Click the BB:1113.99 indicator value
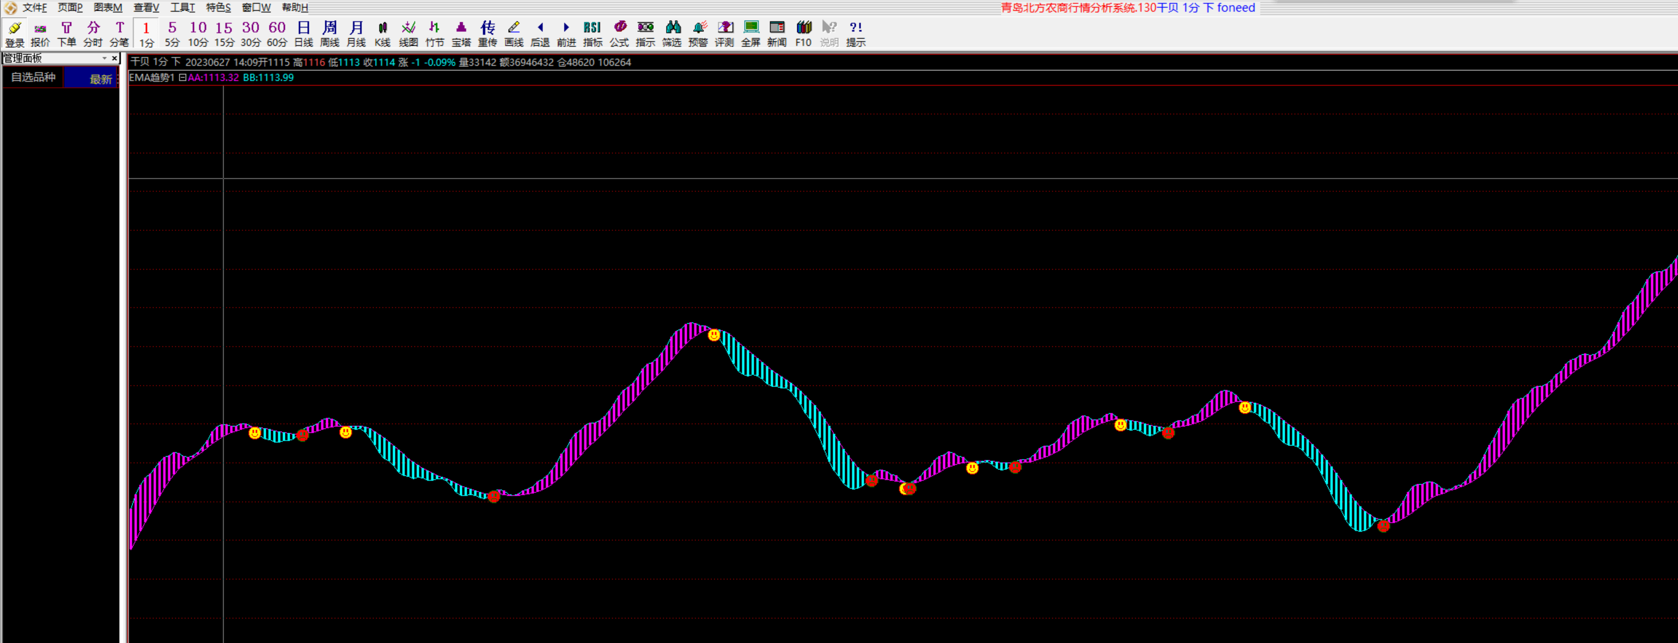This screenshot has width=1678, height=643. pos(268,78)
